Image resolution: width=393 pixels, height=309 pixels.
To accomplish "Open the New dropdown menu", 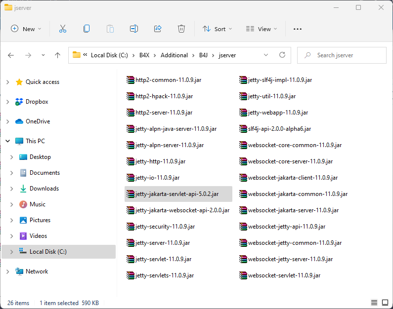I will coord(26,29).
